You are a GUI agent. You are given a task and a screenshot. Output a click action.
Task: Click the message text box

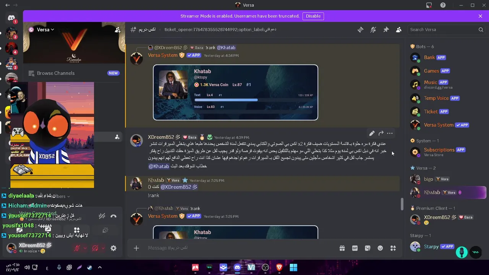[x=241, y=248]
